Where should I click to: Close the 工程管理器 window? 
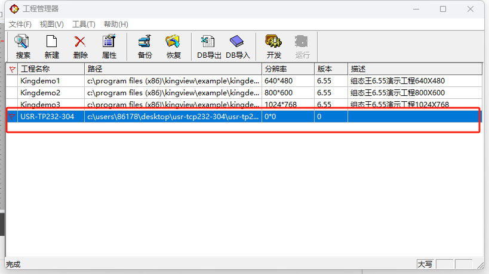[x=470, y=9]
